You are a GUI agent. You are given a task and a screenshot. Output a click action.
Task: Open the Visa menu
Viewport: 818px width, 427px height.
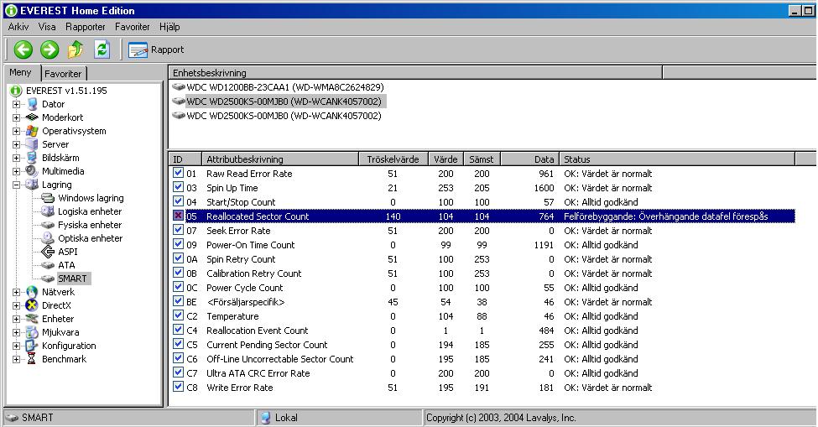pos(46,27)
